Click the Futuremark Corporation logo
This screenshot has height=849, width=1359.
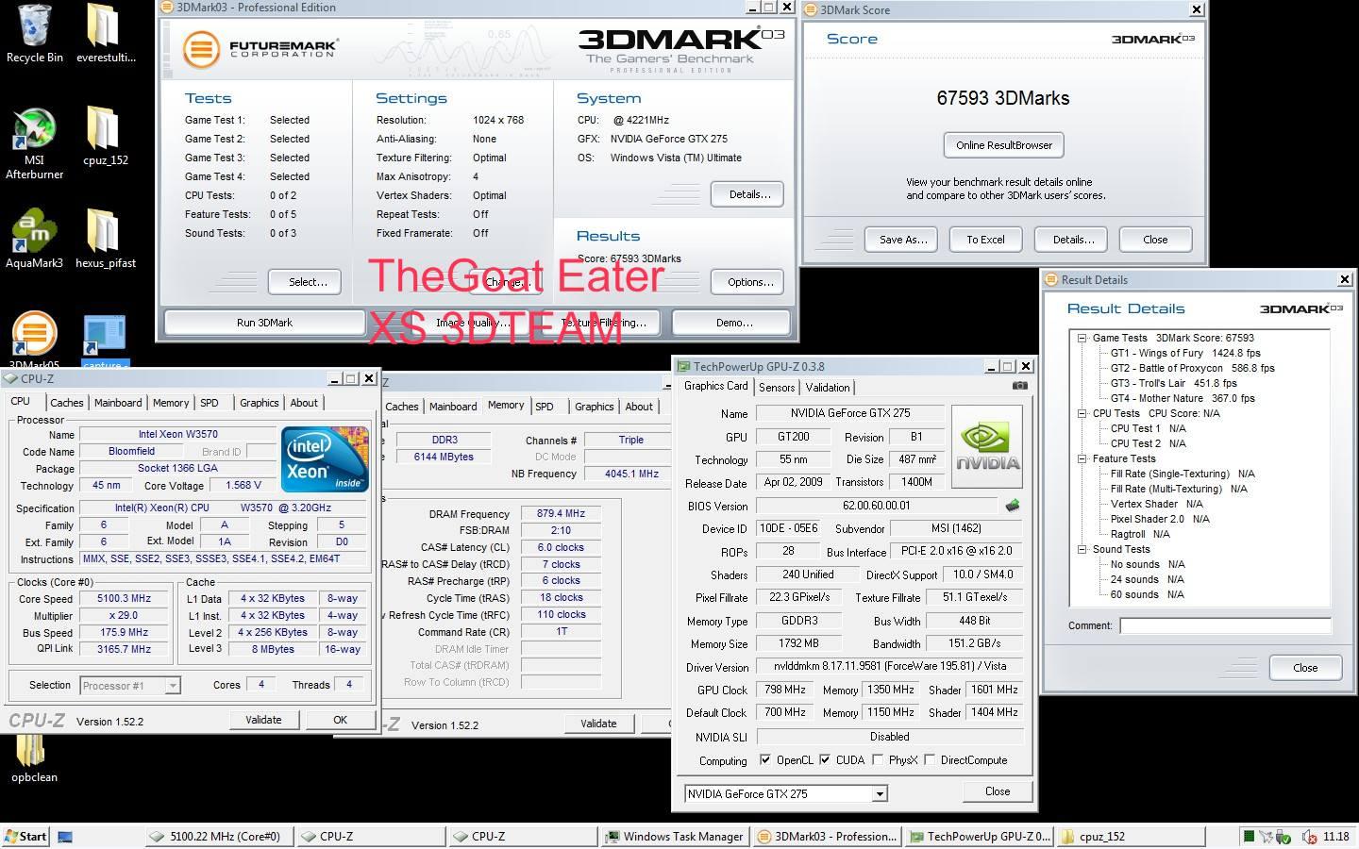pos(260,49)
